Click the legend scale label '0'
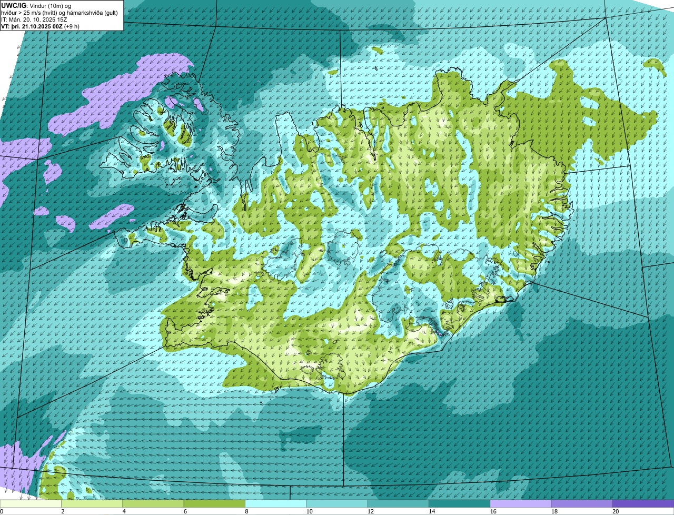The height and width of the screenshot is (515, 674). click(2, 511)
